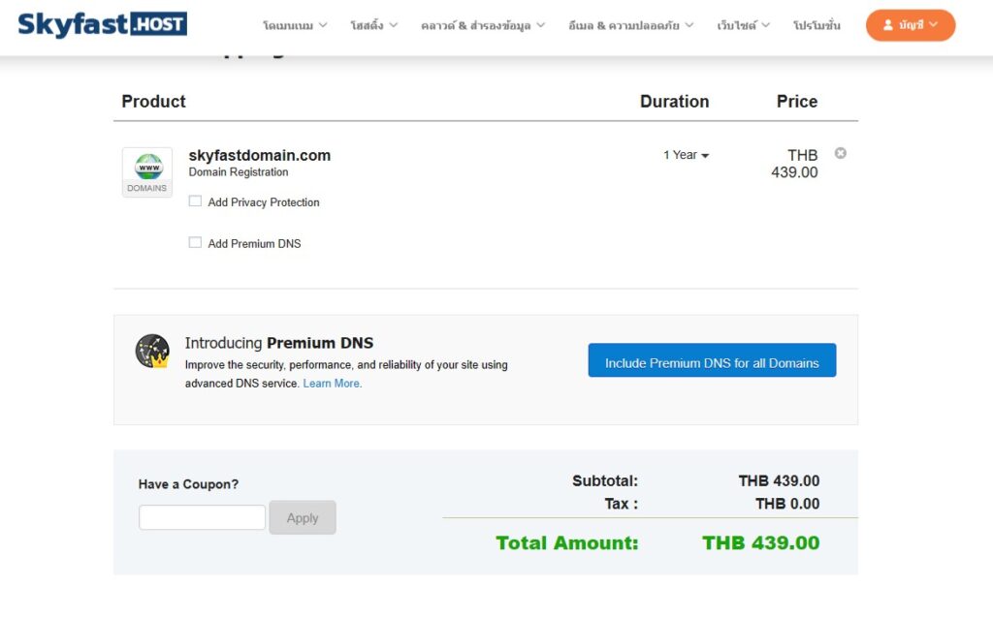Screen dimensions: 993x618
Task: Click the Introducing Premium DNS heading
Action: click(x=279, y=343)
